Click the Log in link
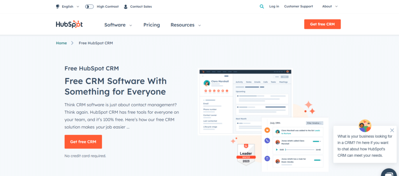 pyautogui.click(x=274, y=7)
